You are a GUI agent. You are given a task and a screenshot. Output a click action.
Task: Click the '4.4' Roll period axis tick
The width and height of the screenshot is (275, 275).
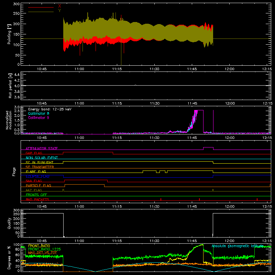tap(17, 75)
